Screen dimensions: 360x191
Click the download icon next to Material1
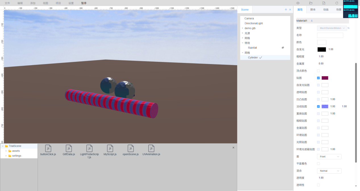(x=312, y=21)
